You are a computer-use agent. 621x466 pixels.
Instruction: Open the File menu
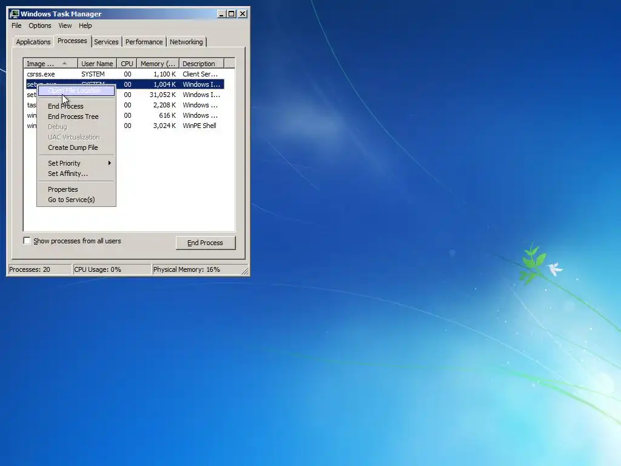point(16,25)
